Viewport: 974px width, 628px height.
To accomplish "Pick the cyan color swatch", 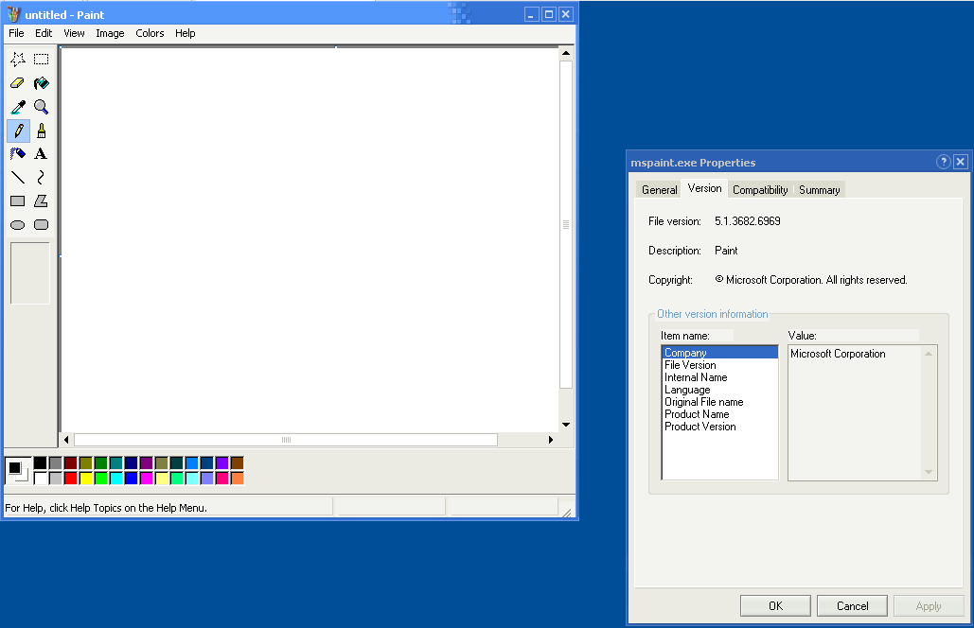I will click(116, 478).
